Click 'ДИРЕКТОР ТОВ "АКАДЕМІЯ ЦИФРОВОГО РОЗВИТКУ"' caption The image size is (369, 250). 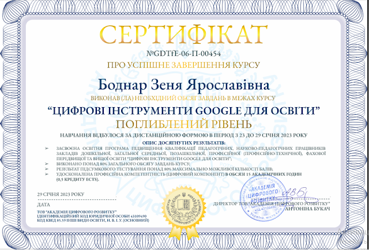[272, 203]
